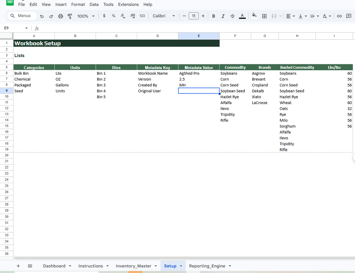
Task: Open the Extensions menu
Action: pyautogui.click(x=128, y=4)
